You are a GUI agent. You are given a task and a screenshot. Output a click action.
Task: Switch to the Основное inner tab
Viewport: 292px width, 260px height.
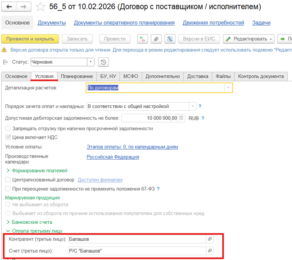pos(16,76)
